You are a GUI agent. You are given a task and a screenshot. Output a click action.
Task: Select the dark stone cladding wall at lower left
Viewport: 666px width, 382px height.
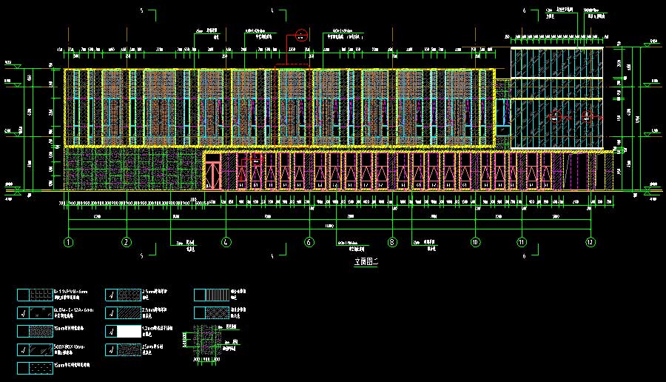[133, 169]
